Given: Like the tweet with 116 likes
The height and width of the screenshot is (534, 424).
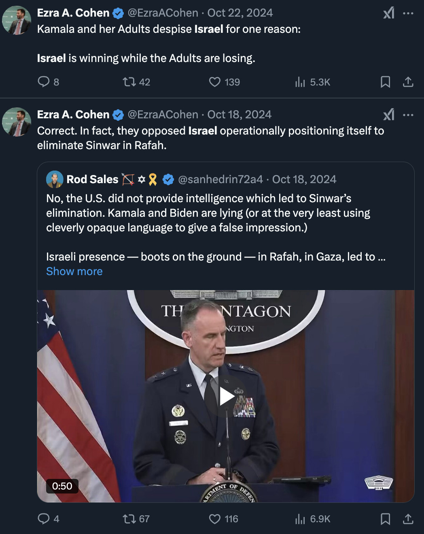Looking at the screenshot, I should click(x=215, y=519).
